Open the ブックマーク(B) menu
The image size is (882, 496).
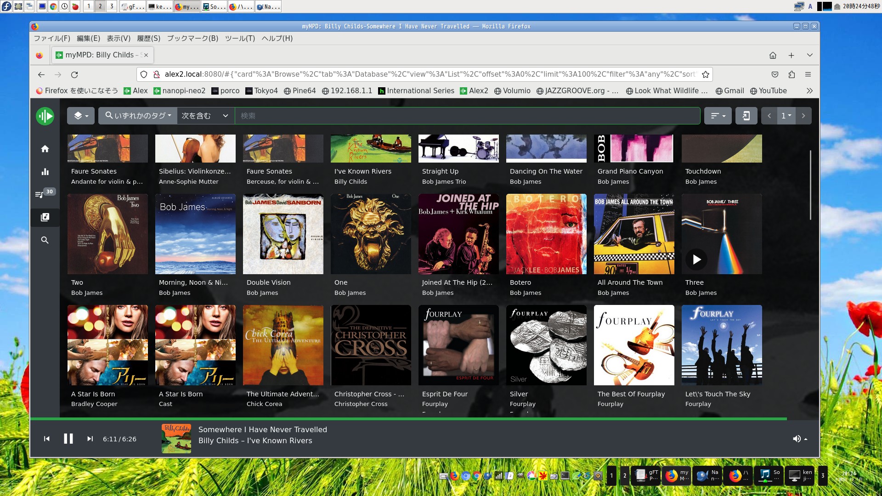click(x=192, y=39)
